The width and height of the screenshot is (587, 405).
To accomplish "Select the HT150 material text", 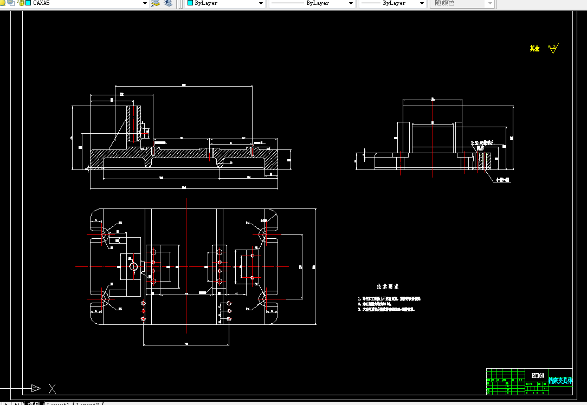I will coord(538,375).
